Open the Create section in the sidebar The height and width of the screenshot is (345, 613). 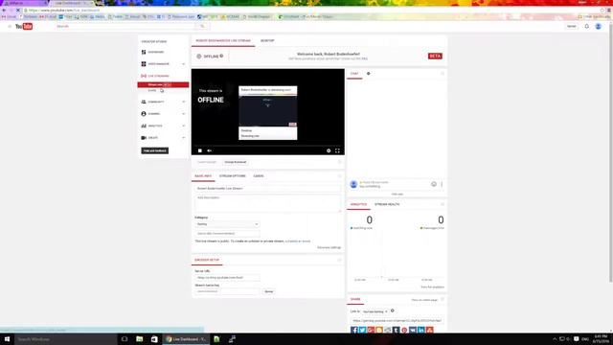click(x=153, y=138)
